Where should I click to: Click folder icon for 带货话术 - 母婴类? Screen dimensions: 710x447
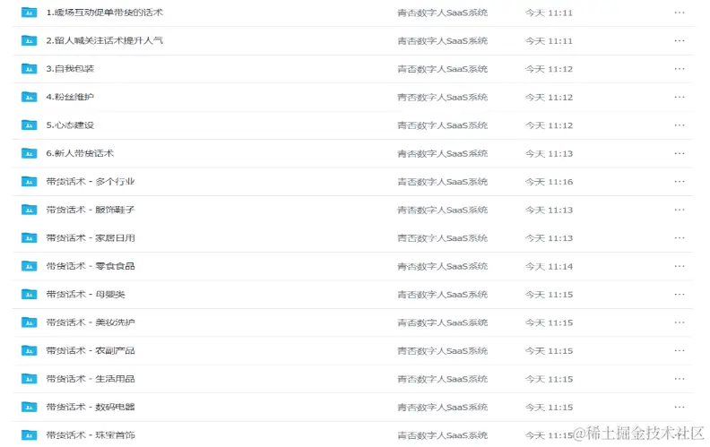tap(29, 294)
